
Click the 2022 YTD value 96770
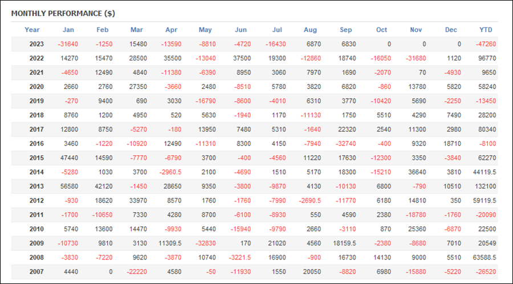(x=487, y=59)
